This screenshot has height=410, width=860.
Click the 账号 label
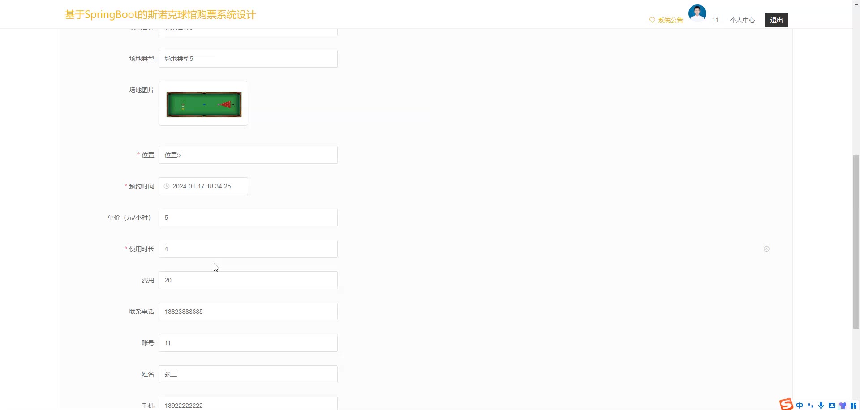pos(148,343)
